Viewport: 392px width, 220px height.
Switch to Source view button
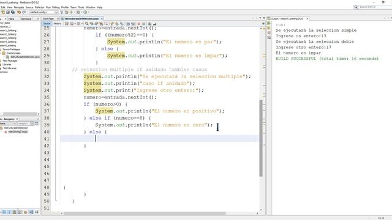[x=47, y=24]
